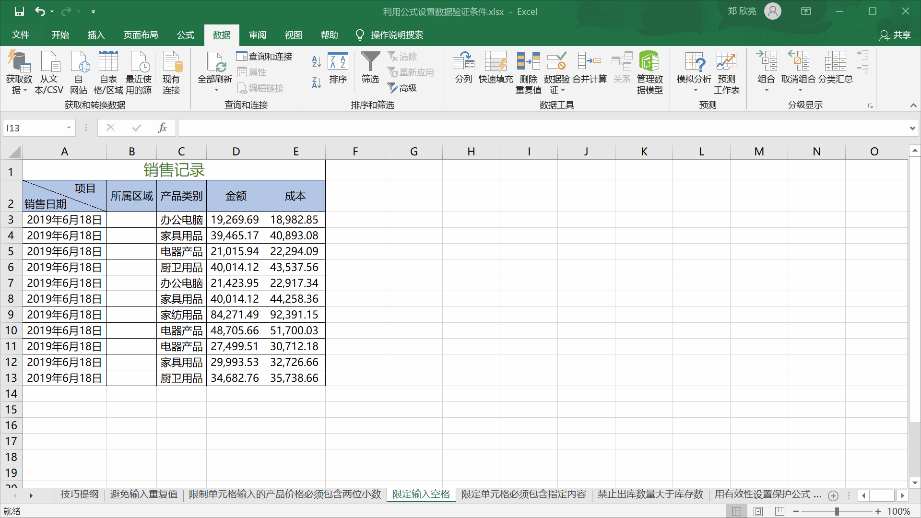921x518 pixels.
Task: Click cell A3 input field
Action: point(63,219)
